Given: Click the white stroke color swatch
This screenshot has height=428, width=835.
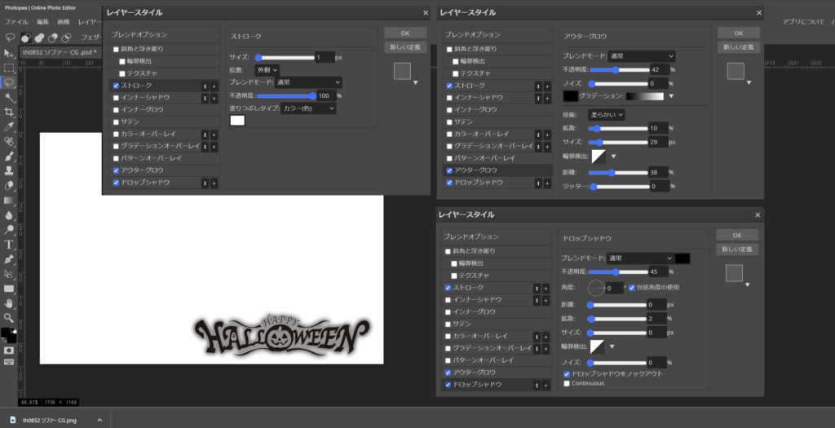Looking at the screenshot, I should tap(237, 121).
